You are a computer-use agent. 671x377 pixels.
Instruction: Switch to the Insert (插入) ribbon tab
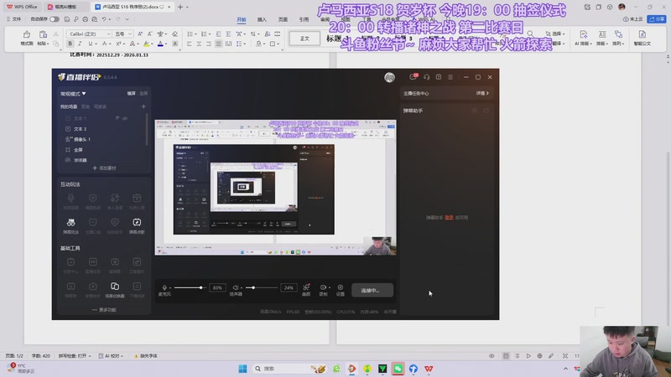tap(262, 19)
